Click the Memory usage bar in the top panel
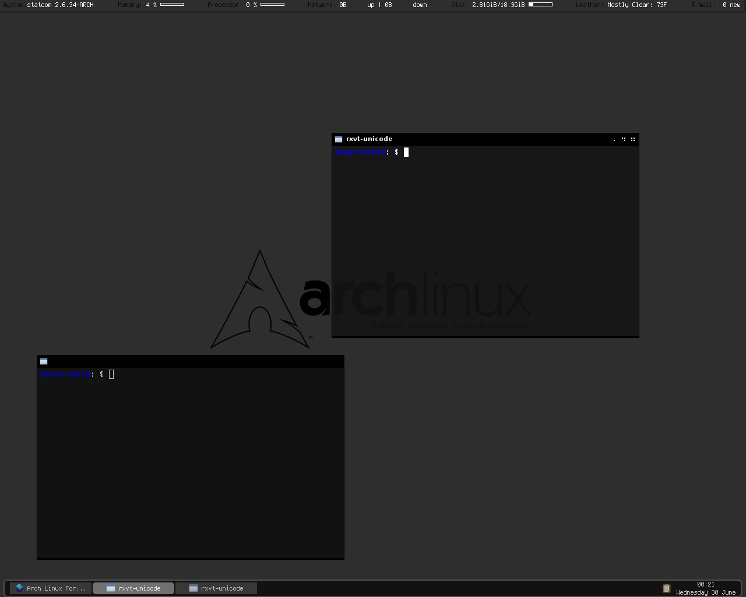This screenshot has height=597, width=746. click(x=172, y=5)
